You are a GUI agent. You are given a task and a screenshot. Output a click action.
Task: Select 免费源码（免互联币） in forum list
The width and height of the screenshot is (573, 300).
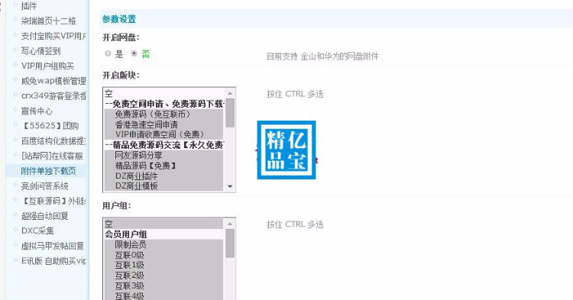163,115
